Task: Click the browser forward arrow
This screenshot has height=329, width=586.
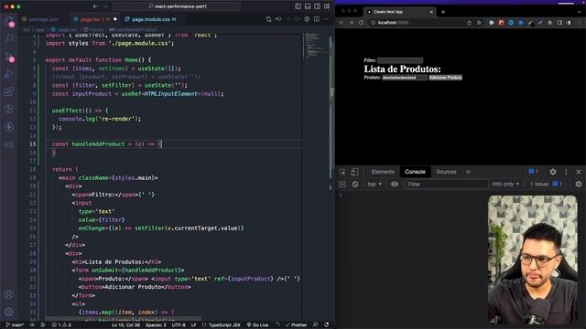Action: pyautogui.click(x=351, y=23)
